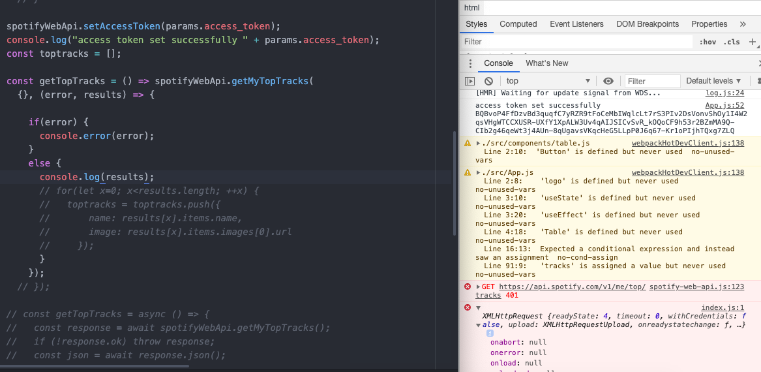This screenshot has width=761, height=372.
Task: Open the Event Listeners tab
Action: [x=576, y=24]
